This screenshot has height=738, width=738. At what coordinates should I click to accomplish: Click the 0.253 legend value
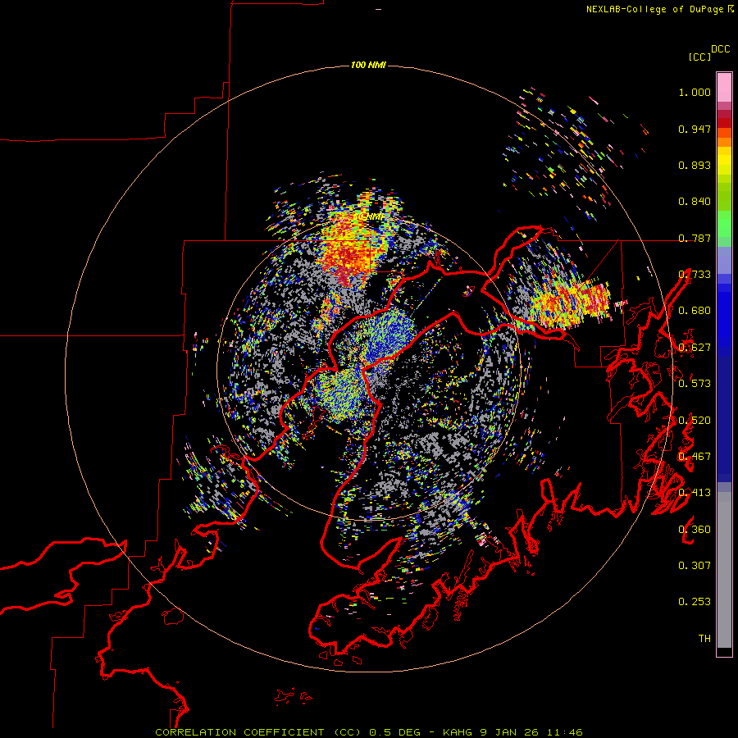(x=695, y=602)
